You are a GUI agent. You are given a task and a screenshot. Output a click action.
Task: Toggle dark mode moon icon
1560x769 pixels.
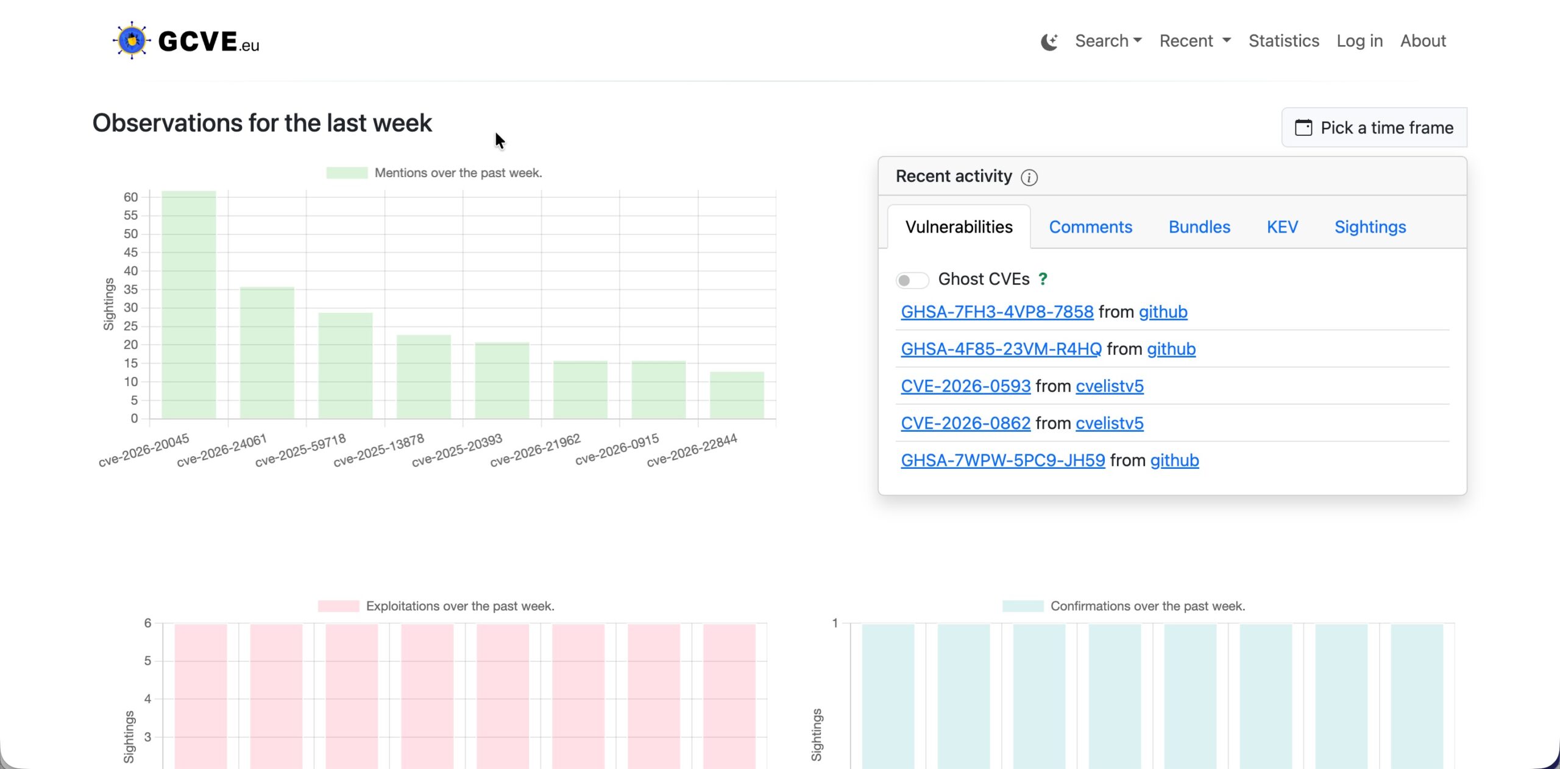coord(1049,41)
